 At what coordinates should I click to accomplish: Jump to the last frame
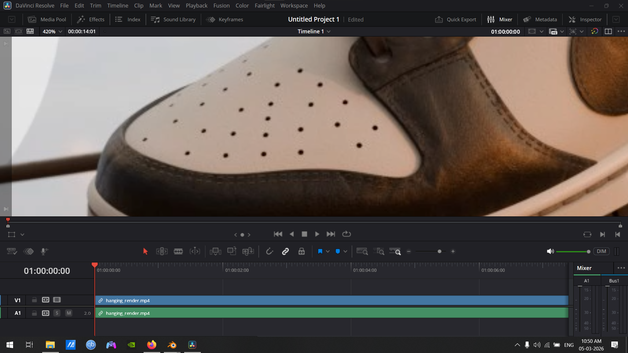[x=331, y=234]
